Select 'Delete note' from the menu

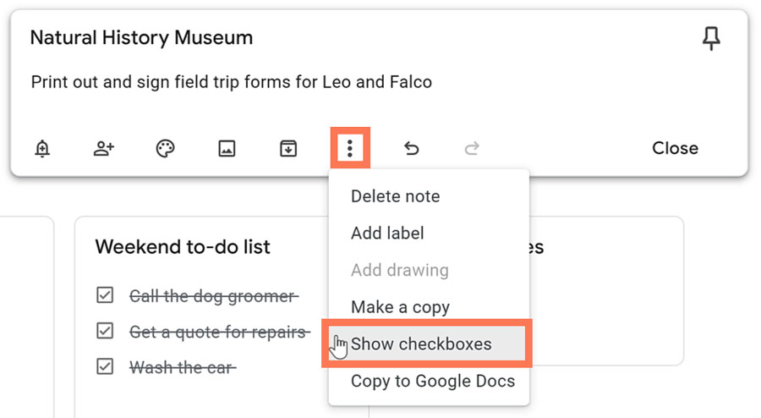click(395, 196)
